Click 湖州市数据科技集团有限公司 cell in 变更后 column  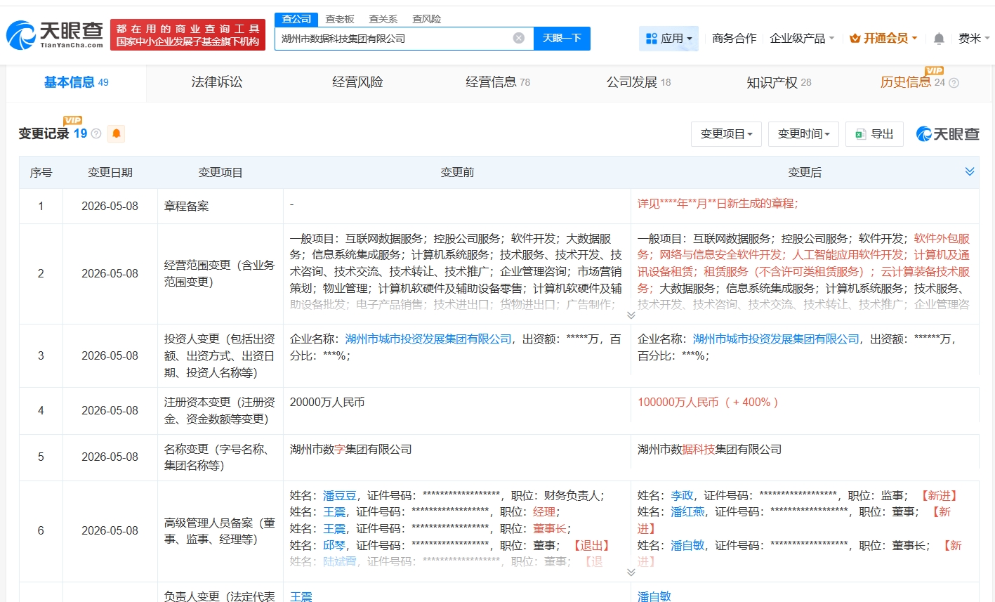(x=709, y=449)
